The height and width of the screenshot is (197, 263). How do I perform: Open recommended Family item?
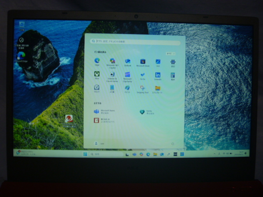[147, 112]
